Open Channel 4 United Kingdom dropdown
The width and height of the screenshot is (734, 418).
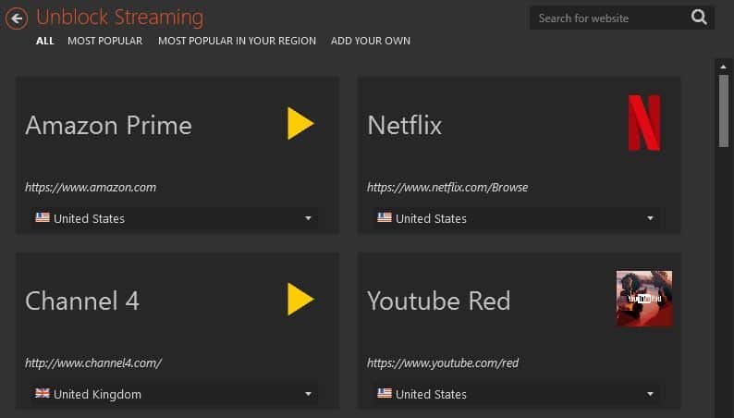(x=175, y=394)
